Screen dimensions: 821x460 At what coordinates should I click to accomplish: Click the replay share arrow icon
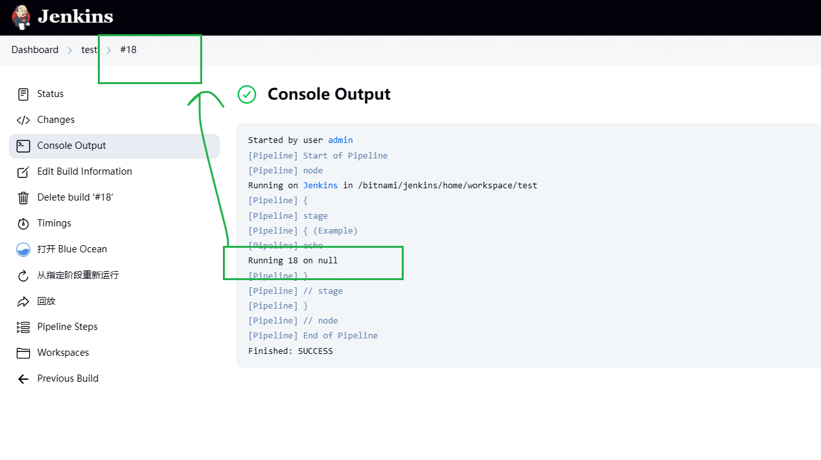(x=23, y=301)
